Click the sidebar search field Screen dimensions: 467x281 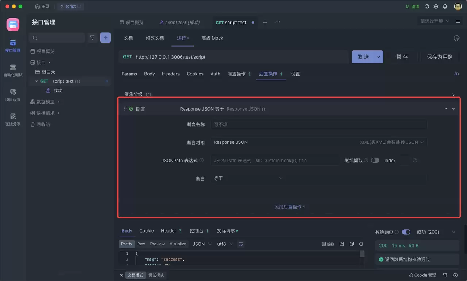[x=57, y=37]
